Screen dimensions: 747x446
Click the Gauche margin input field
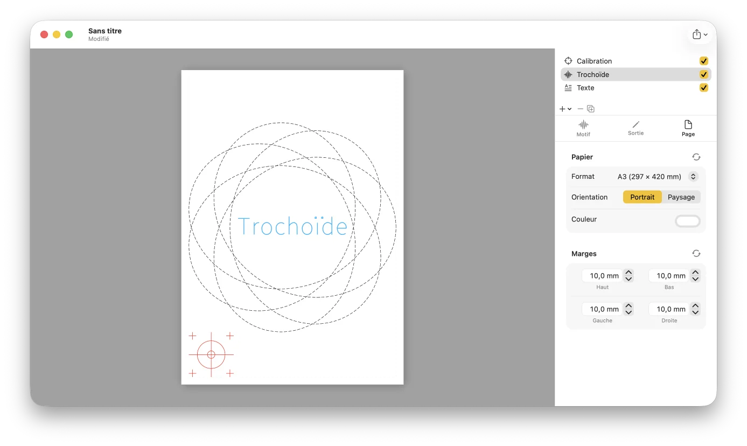coord(602,309)
